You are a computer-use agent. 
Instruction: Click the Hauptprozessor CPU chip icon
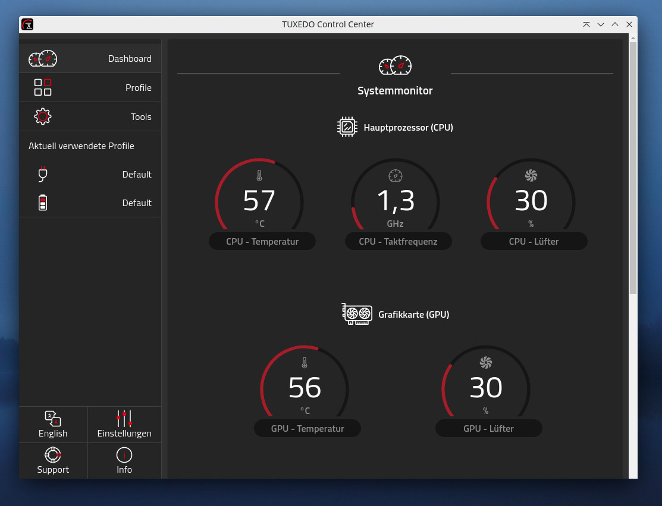click(x=347, y=126)
